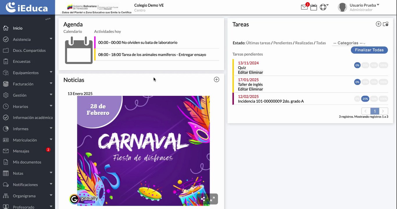
Task: Click Eliminar under the Quiz task
Action: [x=256, y=72]
